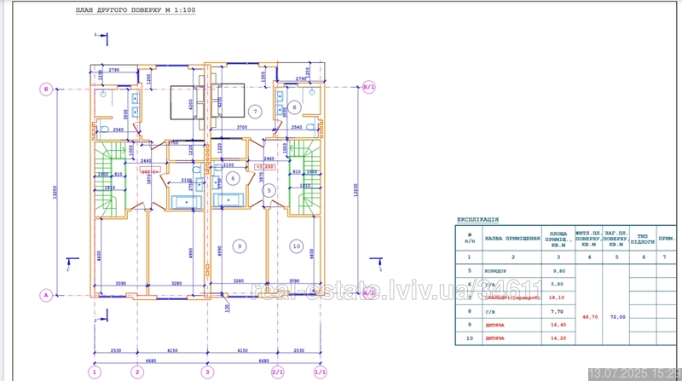Click the axis marker circle labeled B

pos(48,88)
